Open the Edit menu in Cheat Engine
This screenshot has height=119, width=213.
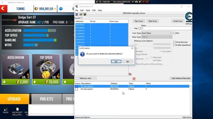click(x=82, y=10)
